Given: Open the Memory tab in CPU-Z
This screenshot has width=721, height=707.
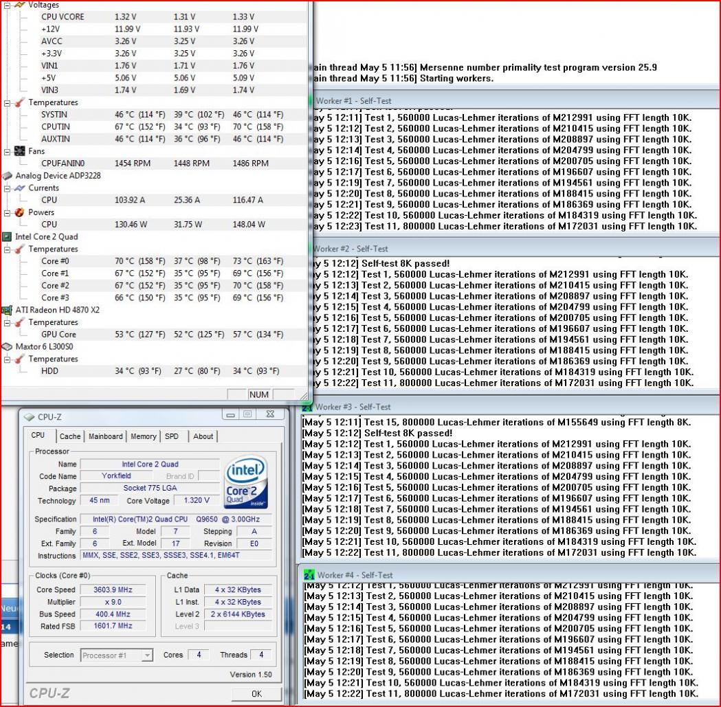Looking at the screenshot, I should click(x=144, y=436).
